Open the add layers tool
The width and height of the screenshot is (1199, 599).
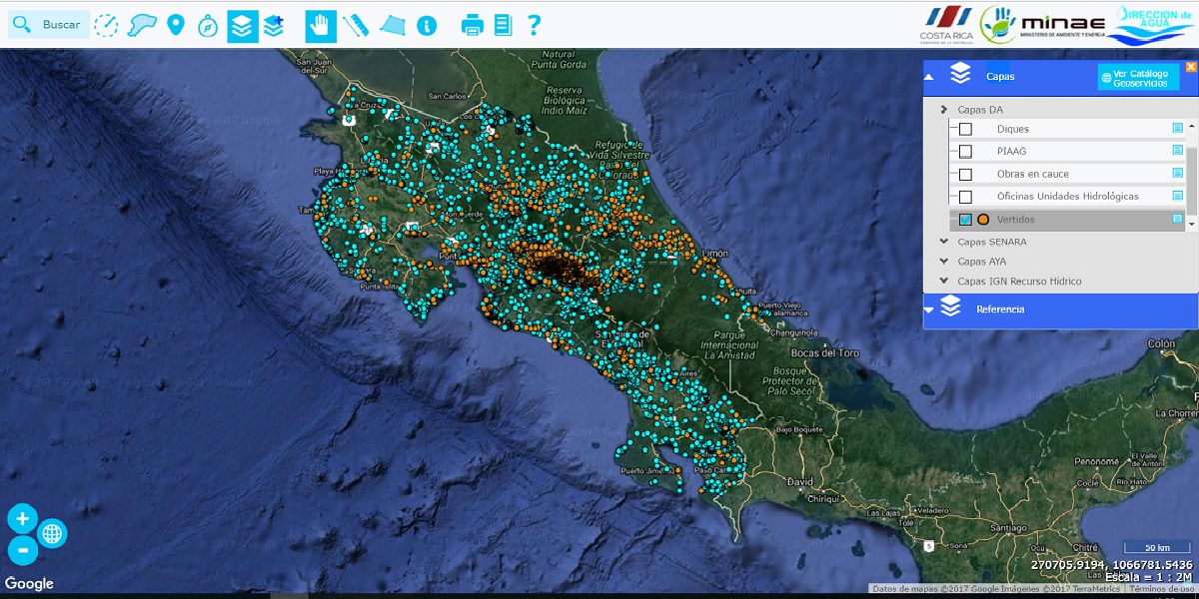275,26
